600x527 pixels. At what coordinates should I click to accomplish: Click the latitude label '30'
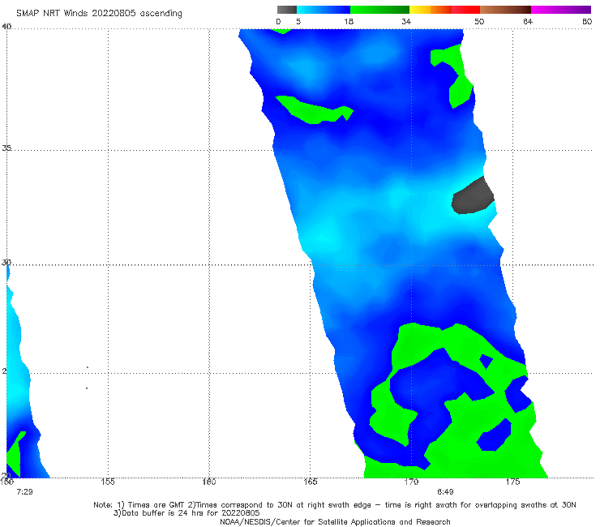(x=6, y=263)
